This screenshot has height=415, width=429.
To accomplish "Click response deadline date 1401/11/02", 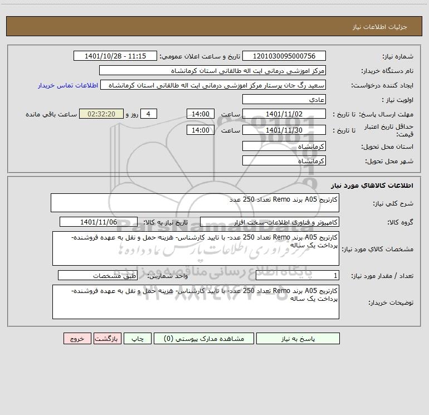I will [x=284, y=114].
